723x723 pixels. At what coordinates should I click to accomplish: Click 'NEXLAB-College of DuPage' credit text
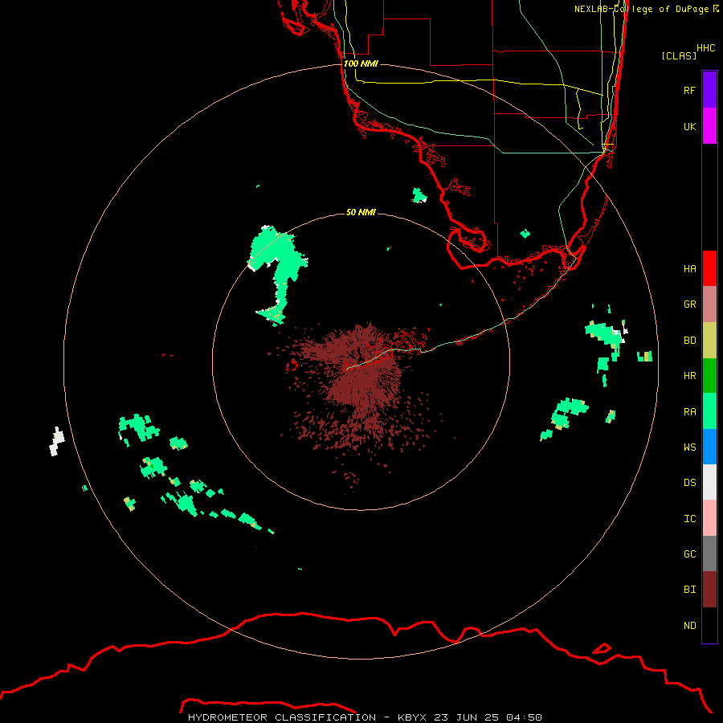[643, 9]
